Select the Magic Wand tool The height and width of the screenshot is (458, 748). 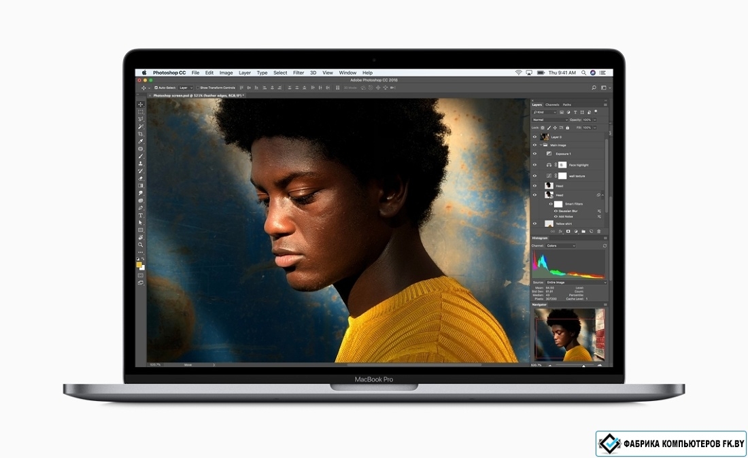[141, 126]
